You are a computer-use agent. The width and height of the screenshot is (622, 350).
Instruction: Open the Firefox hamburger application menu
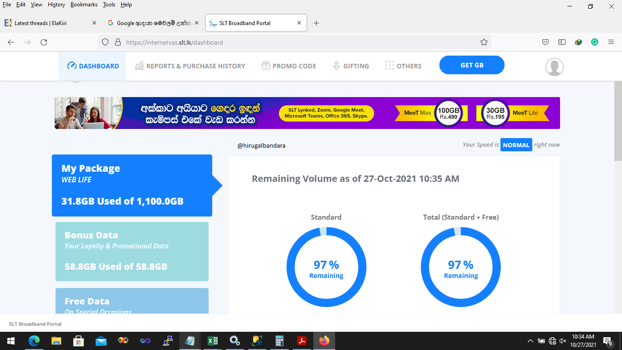(x=611, y=42)
